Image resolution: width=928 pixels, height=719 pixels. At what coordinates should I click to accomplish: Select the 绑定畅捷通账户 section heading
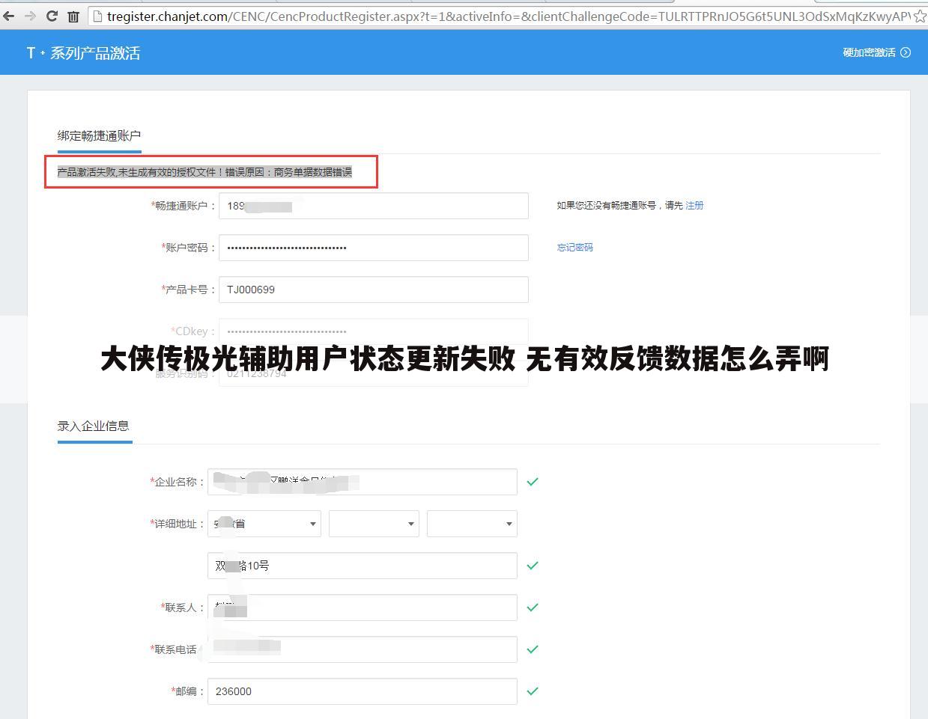[99, 135]
